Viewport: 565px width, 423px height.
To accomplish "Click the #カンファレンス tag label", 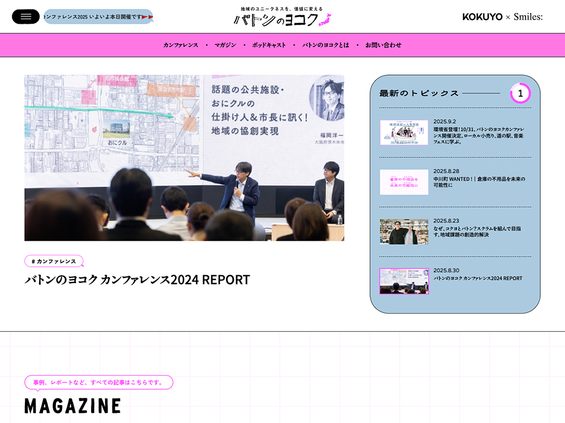I will point(54,261).
